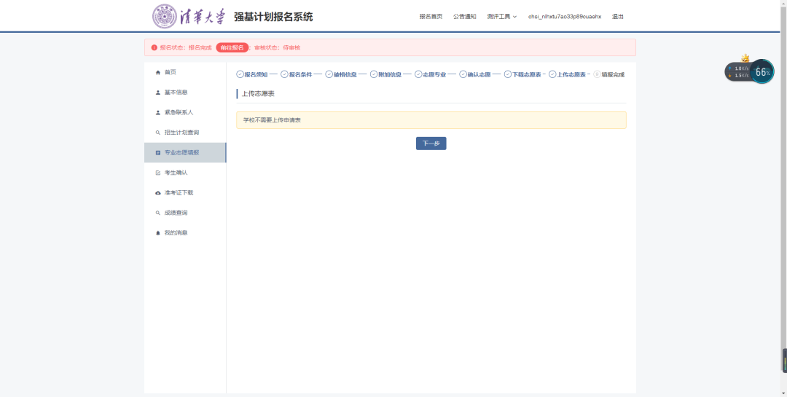Expand the 测评工具 dropdown menu

pos(501,17)
